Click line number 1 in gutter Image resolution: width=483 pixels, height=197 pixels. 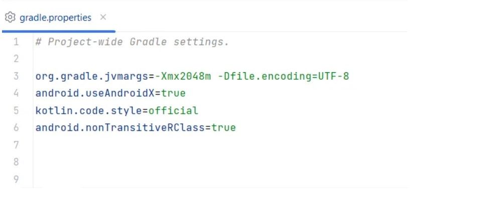click(16, 42)
